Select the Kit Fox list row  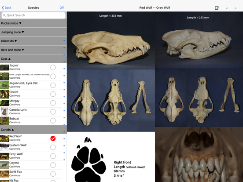(31, 180)
